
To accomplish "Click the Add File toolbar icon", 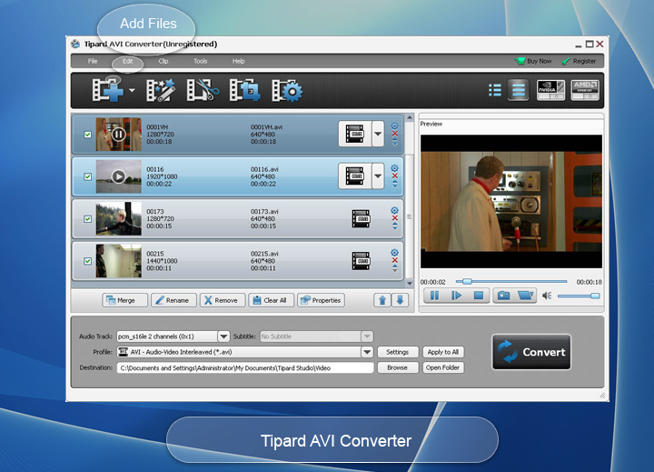I will 108,90.
